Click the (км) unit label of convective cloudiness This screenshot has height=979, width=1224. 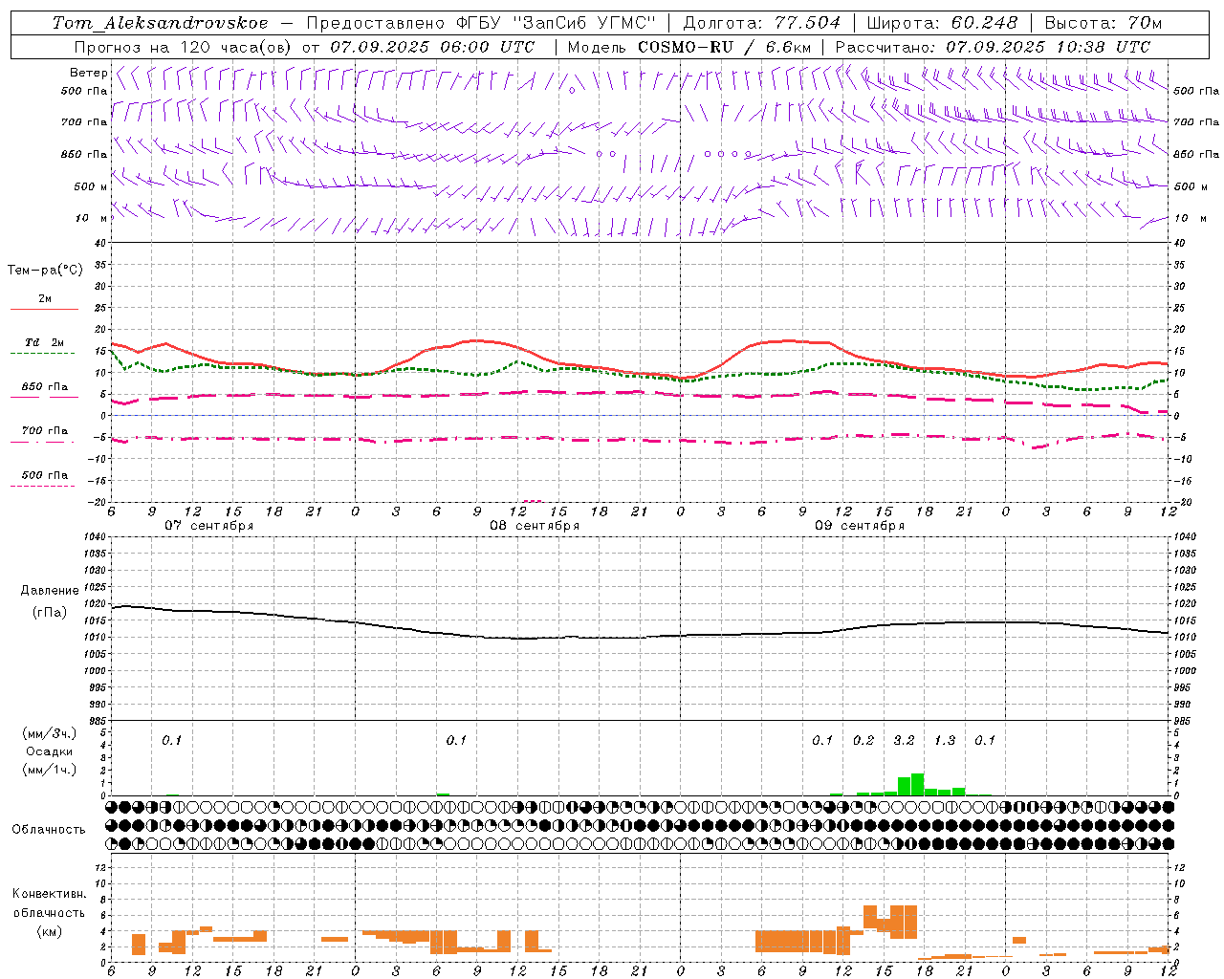(x=50, y=931)
